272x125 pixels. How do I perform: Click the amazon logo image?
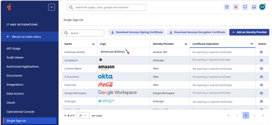pyautogui.click(x=106, y=68)
